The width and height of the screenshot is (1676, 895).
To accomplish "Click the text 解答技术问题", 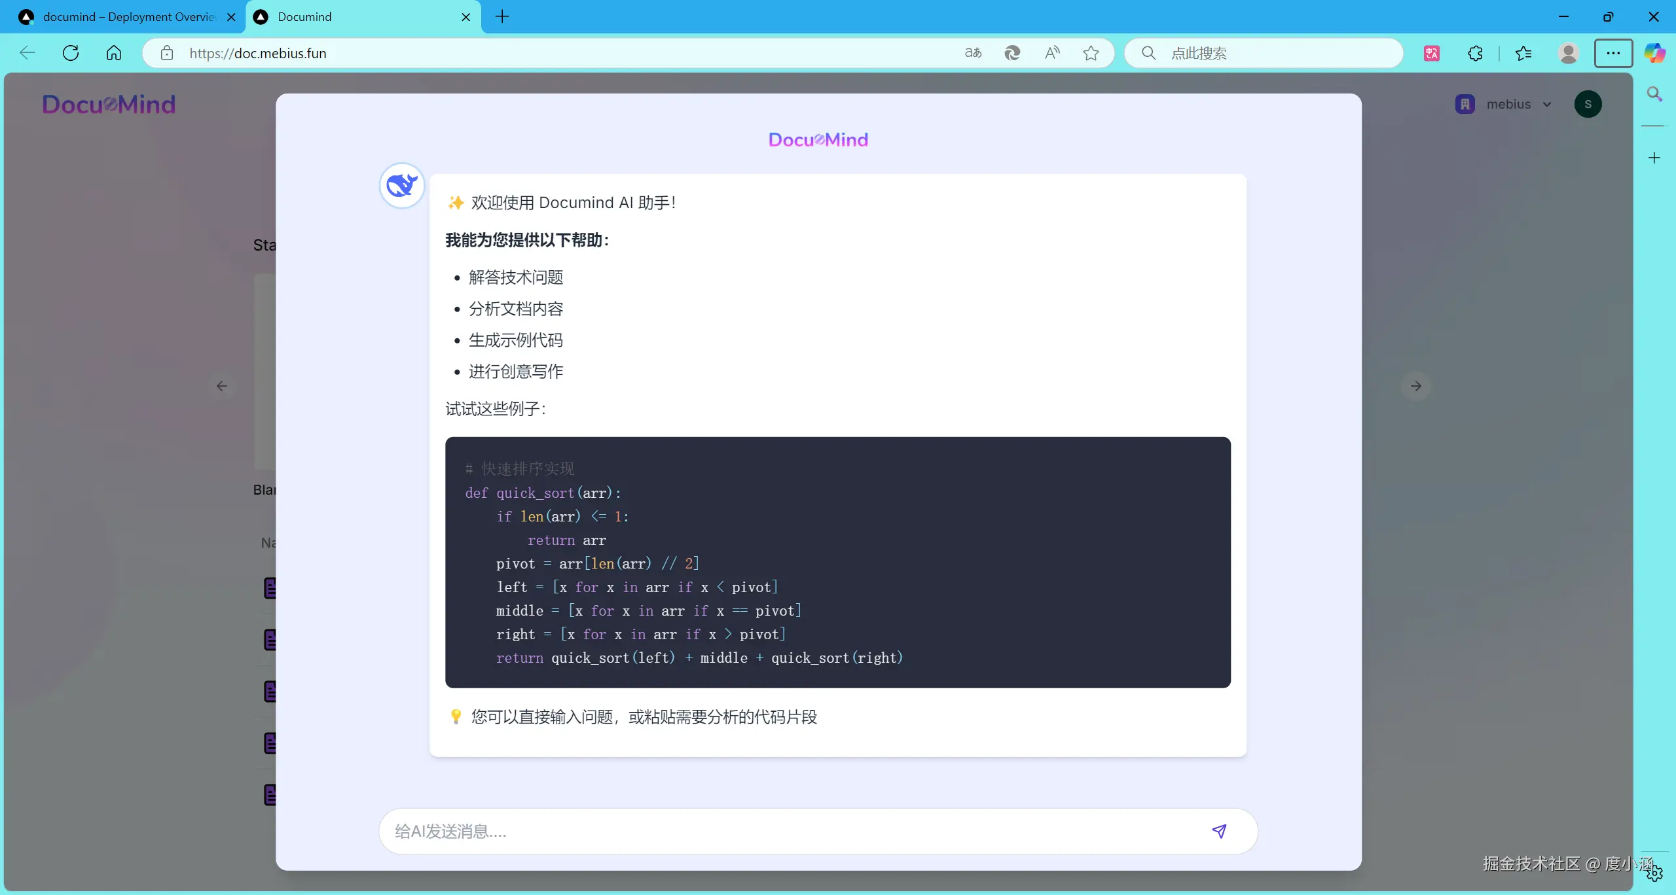I will [x=516, y=277].
